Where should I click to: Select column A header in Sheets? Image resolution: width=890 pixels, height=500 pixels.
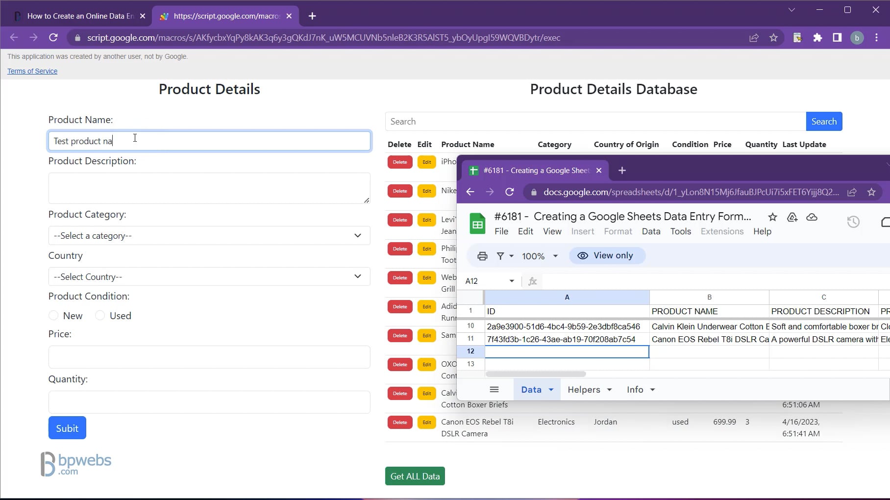click(x=567, y=297)
